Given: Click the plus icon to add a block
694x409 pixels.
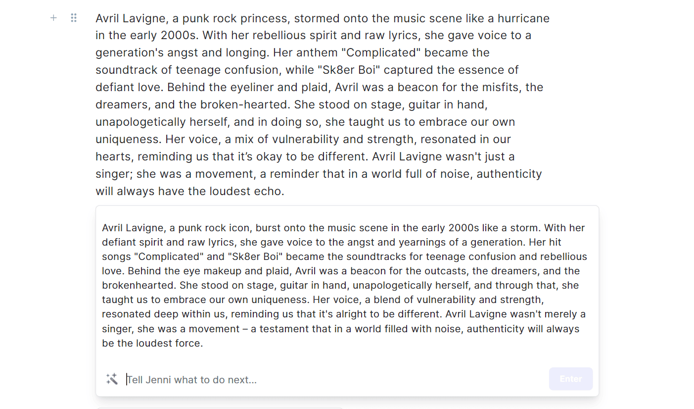Looking at the screenshot, I should [53, 18].
